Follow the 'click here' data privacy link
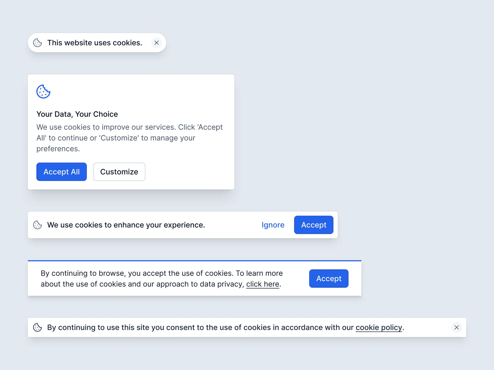Viewport: 494px width, 370px height. [x=262, y=284]
